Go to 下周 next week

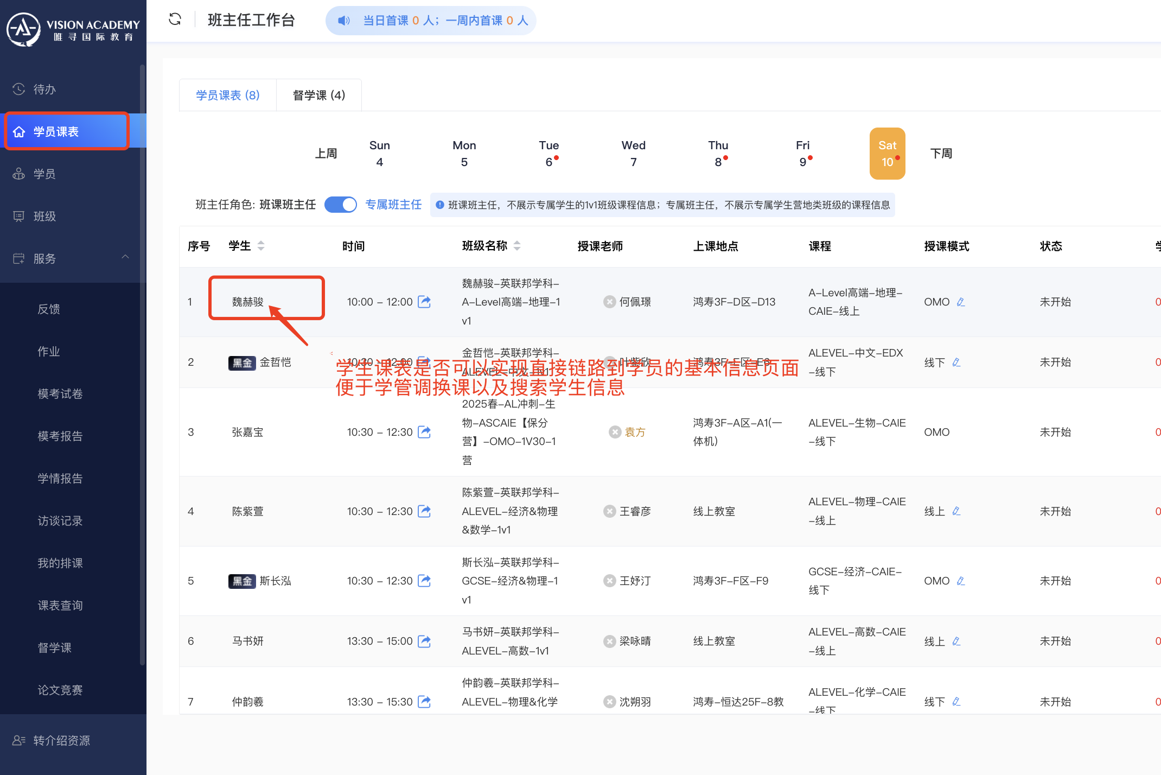tap(941, 154)
